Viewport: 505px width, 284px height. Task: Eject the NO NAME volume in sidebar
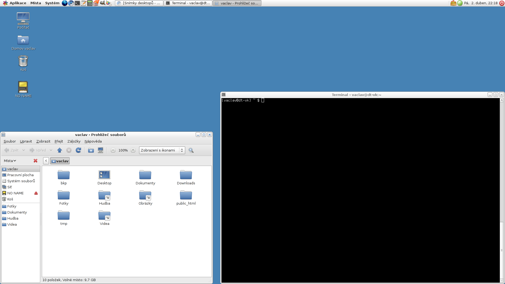coord(36,193)
